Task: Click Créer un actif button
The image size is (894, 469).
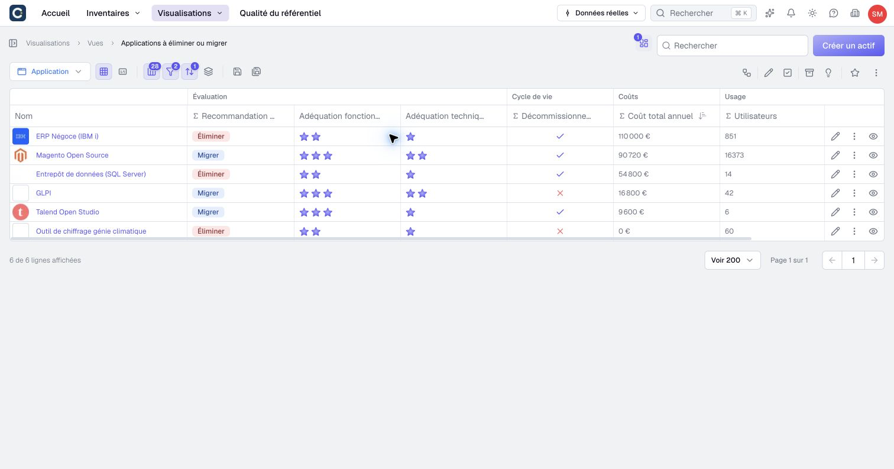Action: (x=848, y=46)
